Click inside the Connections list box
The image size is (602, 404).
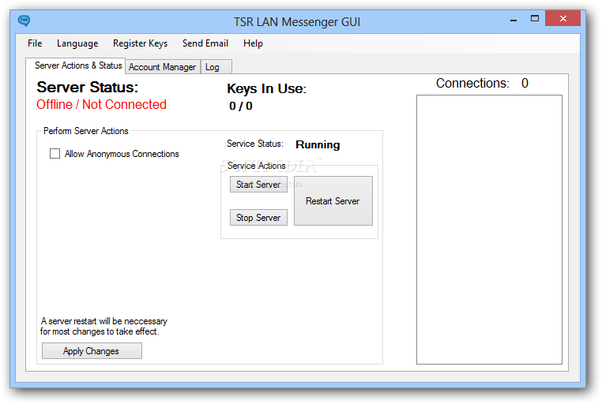[489, 229]
